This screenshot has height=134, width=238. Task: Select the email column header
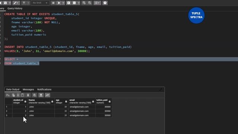click(x=82, y=101)
